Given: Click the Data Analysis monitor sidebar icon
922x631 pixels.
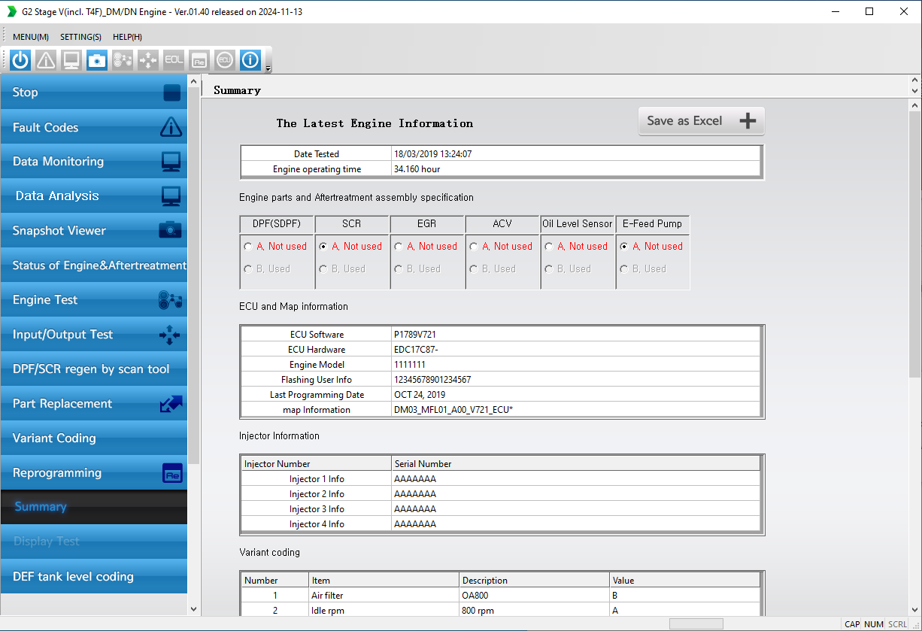Looking at the screenshot, I should pyautogui.click(x=171, y=196).
